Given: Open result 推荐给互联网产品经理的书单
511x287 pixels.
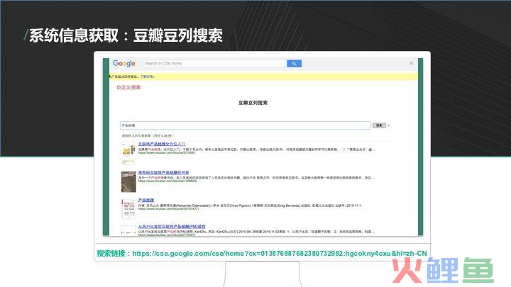Looking at the screenshot, I should pos(164,172).
